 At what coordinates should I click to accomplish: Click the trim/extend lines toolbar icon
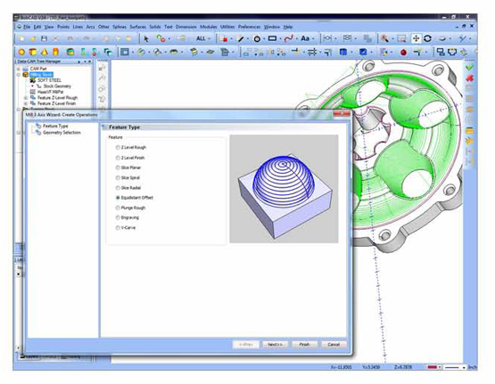tap(295, 52)
